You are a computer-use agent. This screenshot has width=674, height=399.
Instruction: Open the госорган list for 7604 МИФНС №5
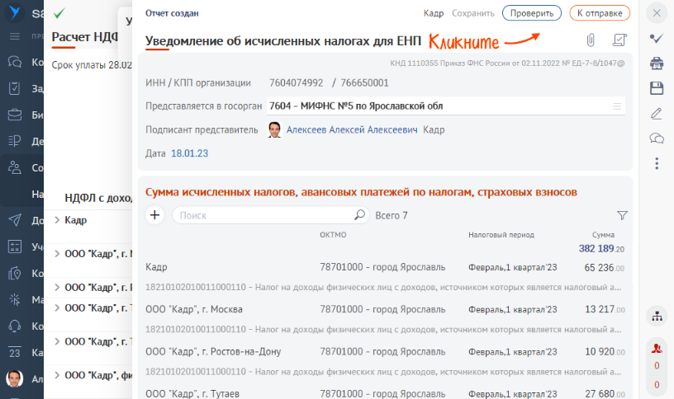coord(616,106)
